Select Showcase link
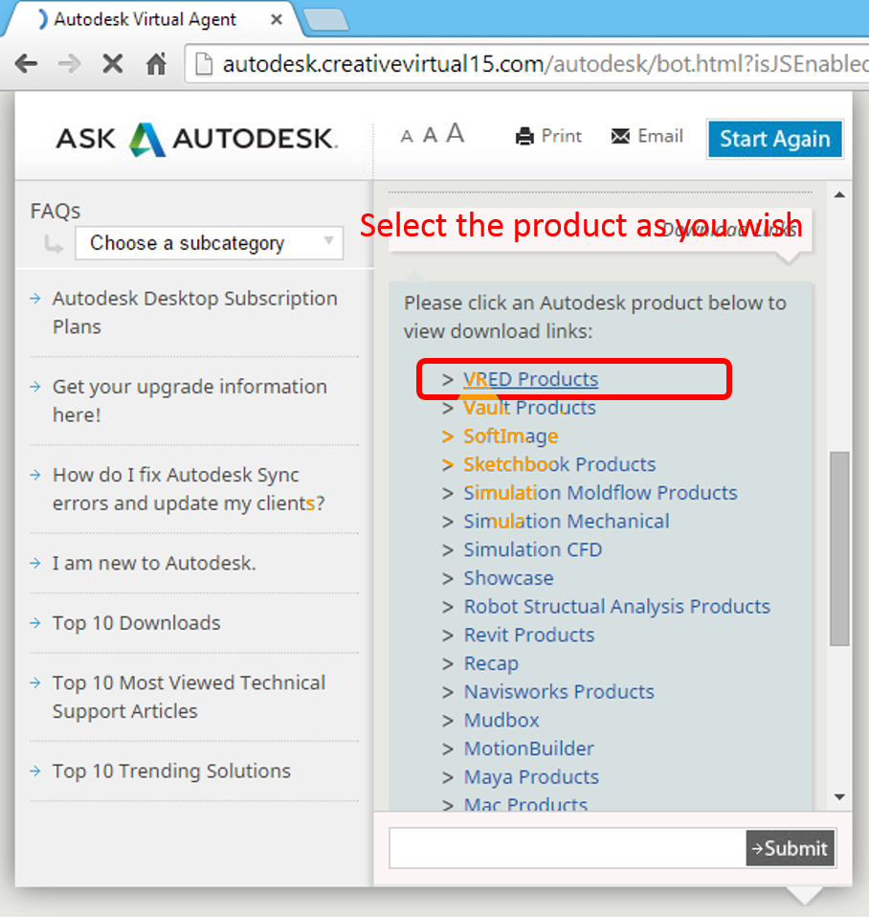This screenshot has width=869, height=917. 508,578
